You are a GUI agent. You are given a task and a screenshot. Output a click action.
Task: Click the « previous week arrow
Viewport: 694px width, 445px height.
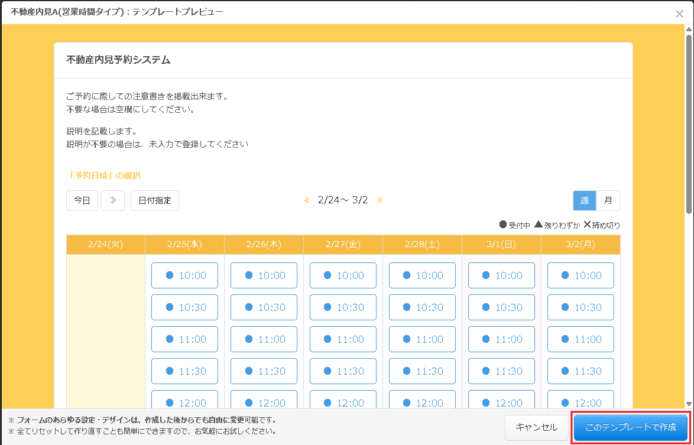tap(306, 200)
